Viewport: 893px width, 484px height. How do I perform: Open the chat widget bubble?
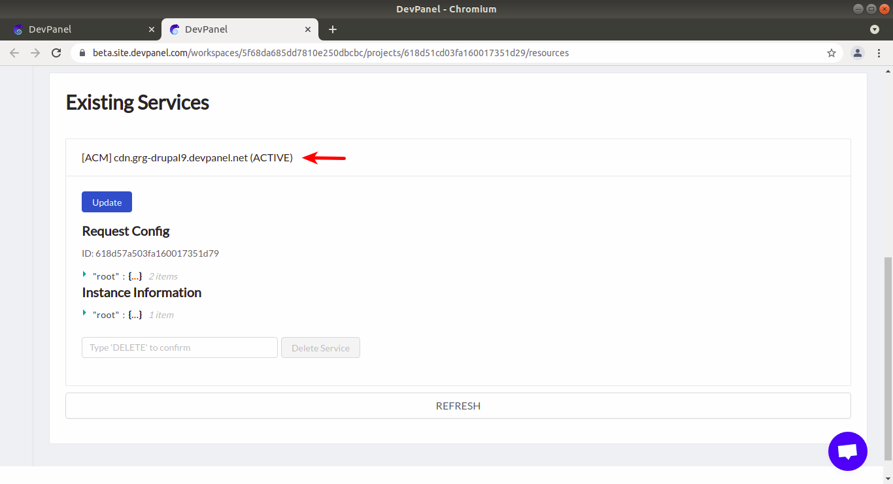(x=847, y=451)
